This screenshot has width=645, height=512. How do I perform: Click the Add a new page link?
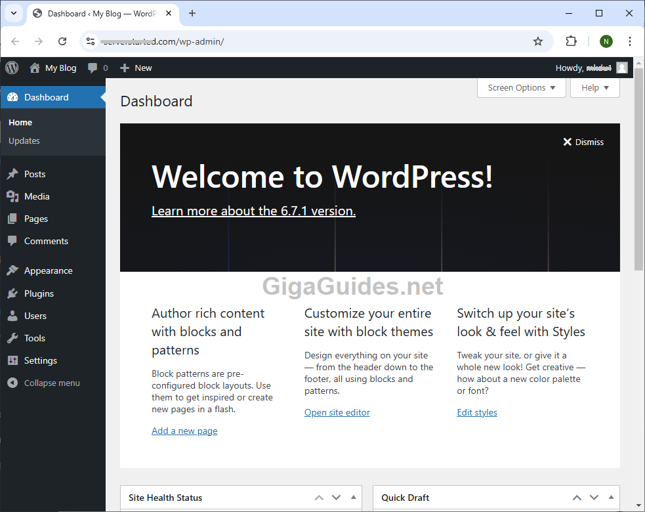184,431
